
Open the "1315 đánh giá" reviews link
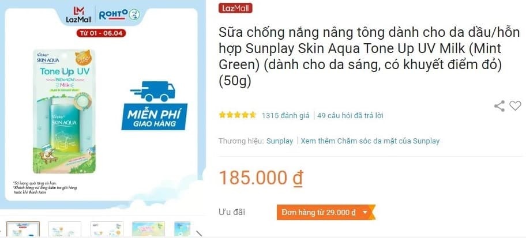click(285, 116)
